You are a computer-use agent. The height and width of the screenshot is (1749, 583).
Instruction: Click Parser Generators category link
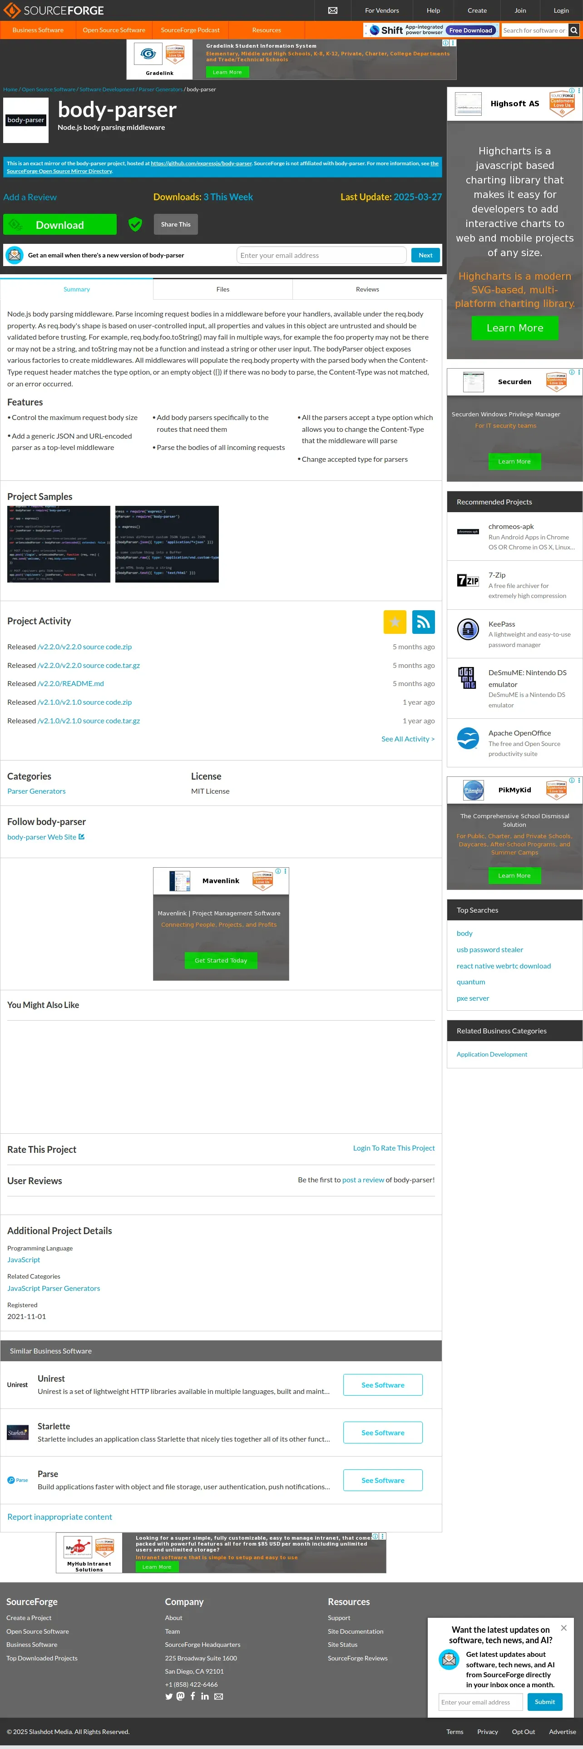pos(37,791)
